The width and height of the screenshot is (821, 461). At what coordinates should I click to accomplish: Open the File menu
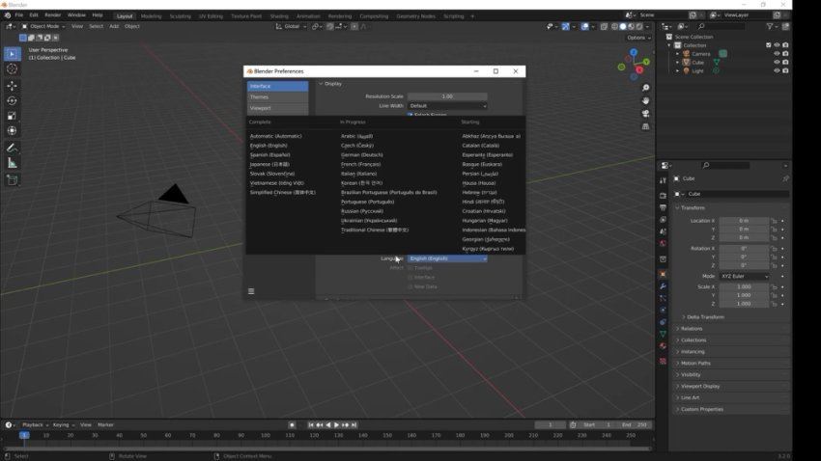tap(19, 15)
